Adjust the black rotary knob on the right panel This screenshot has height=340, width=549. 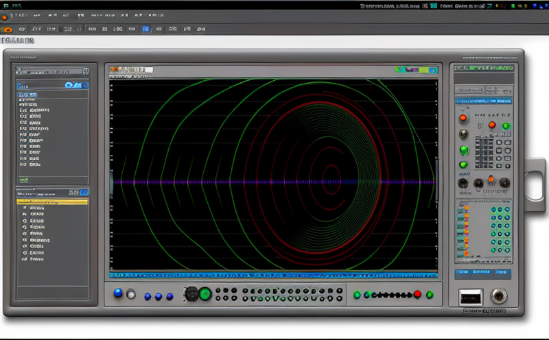point(463,183)
